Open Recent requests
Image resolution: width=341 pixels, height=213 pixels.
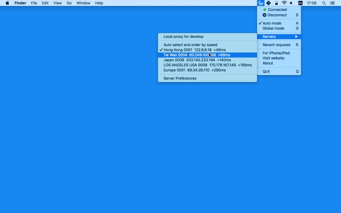pos(279,45)
